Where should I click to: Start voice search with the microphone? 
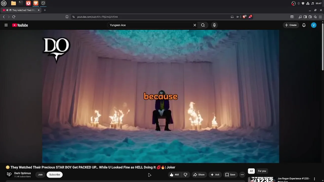(x=214, y=25)
